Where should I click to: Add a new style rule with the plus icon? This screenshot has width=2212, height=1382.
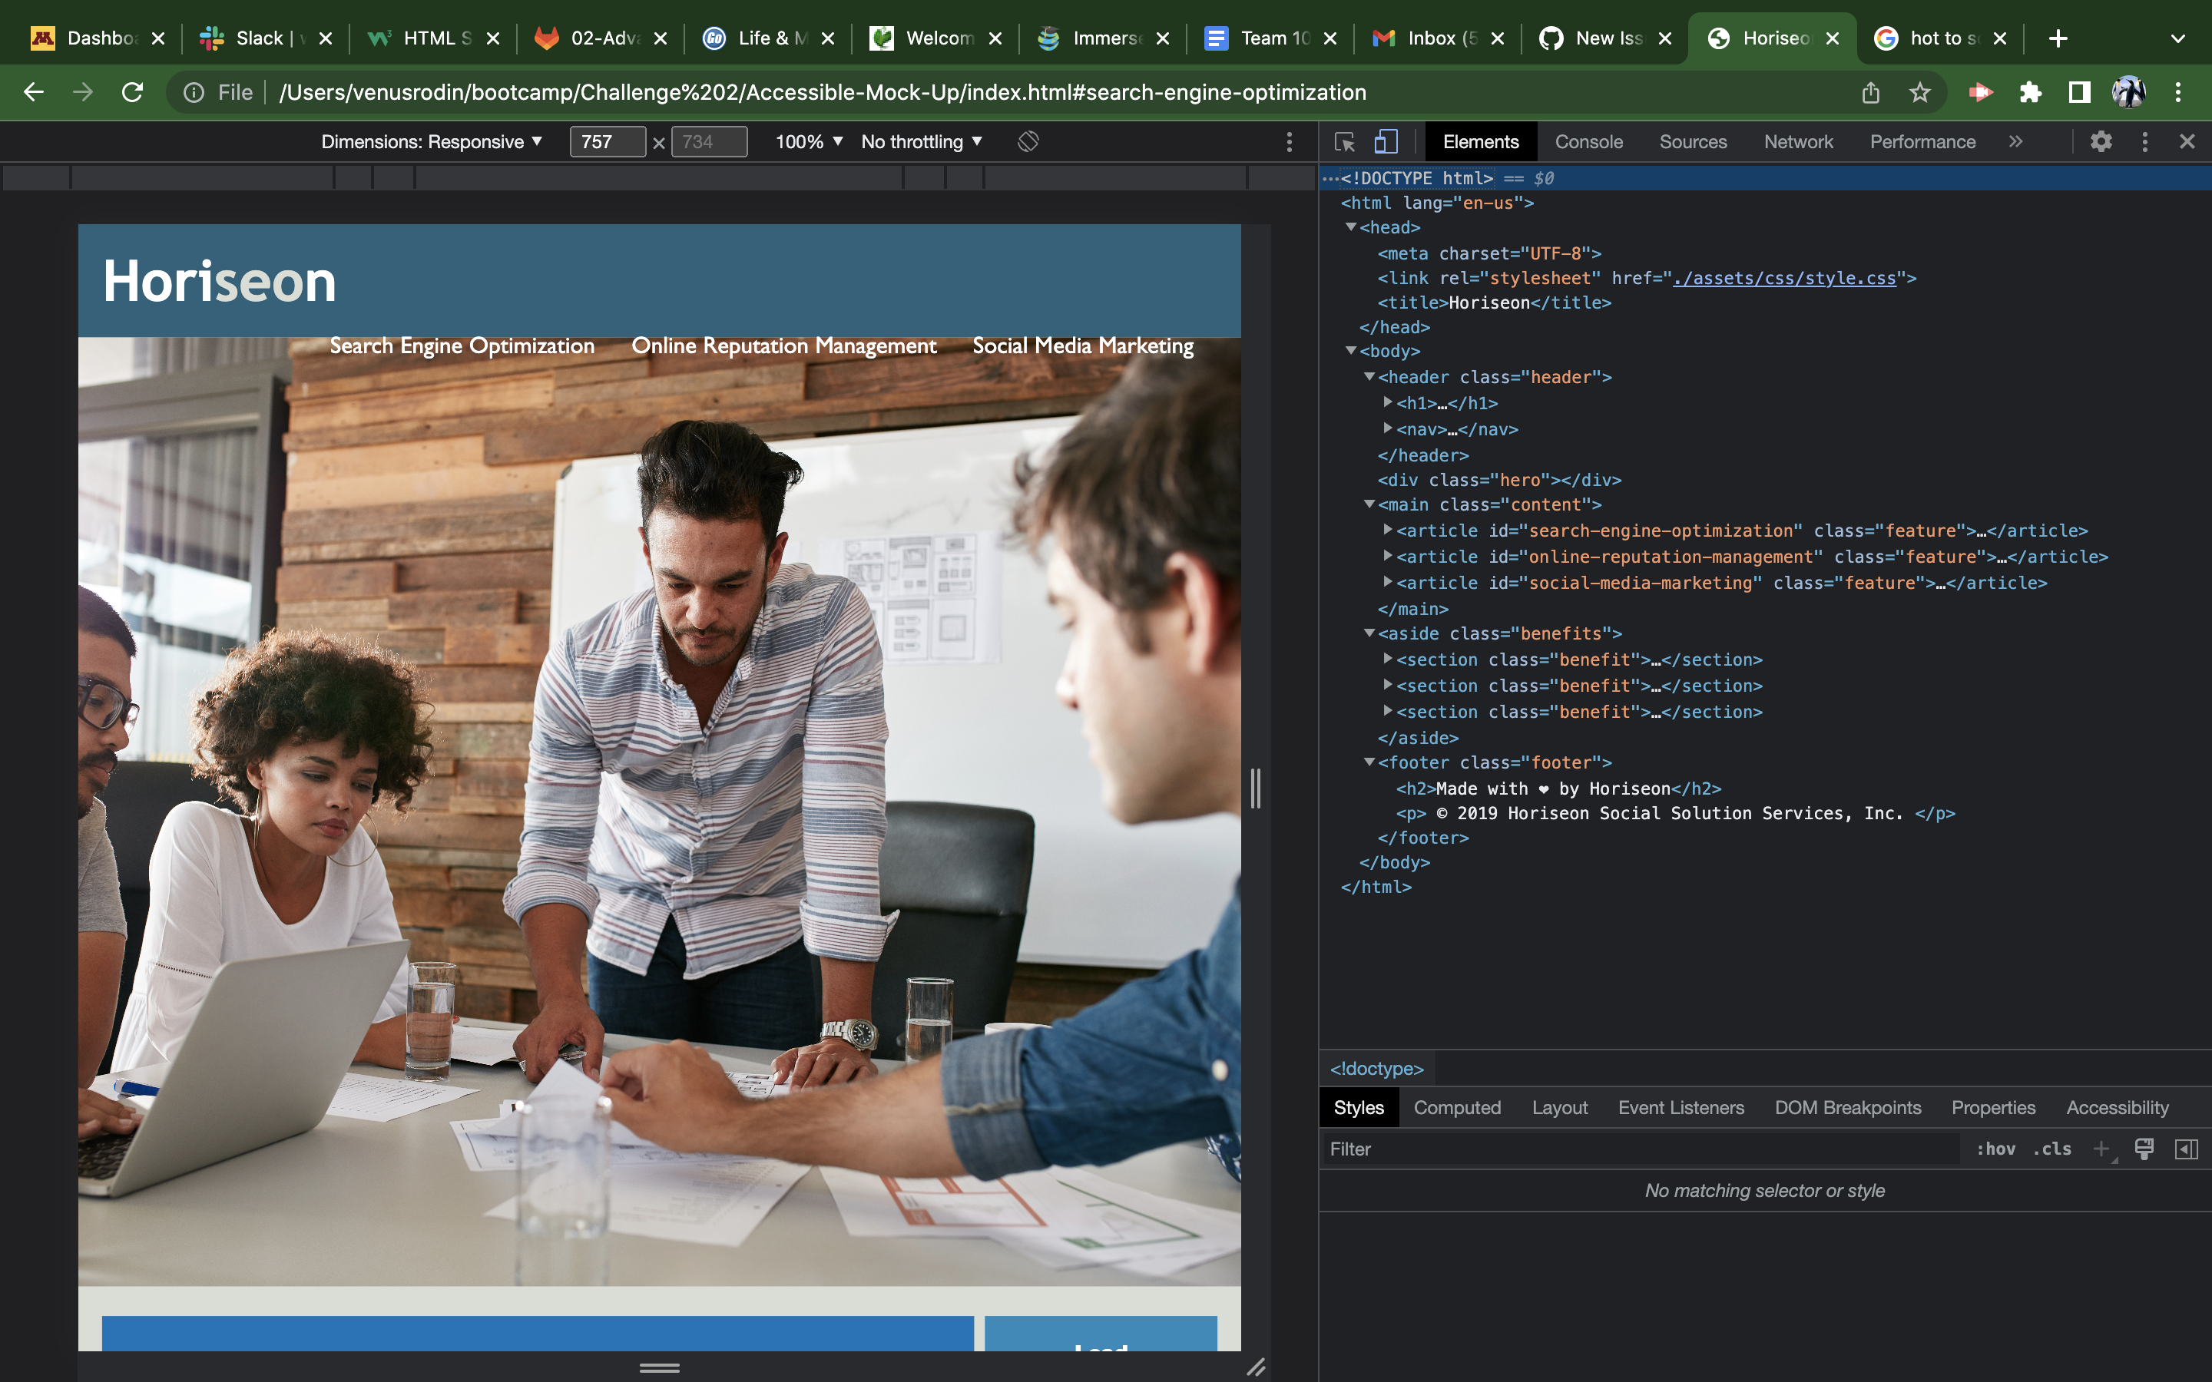coord(2101,1149)
